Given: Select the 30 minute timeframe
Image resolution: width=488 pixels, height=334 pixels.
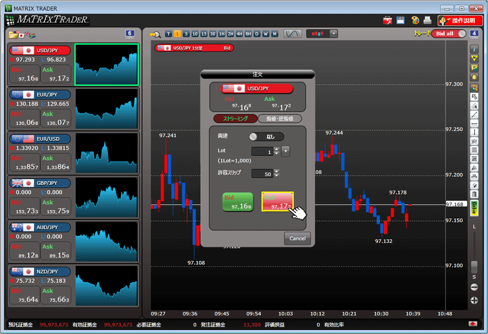Looking at the screenshot, I should 213,34.
